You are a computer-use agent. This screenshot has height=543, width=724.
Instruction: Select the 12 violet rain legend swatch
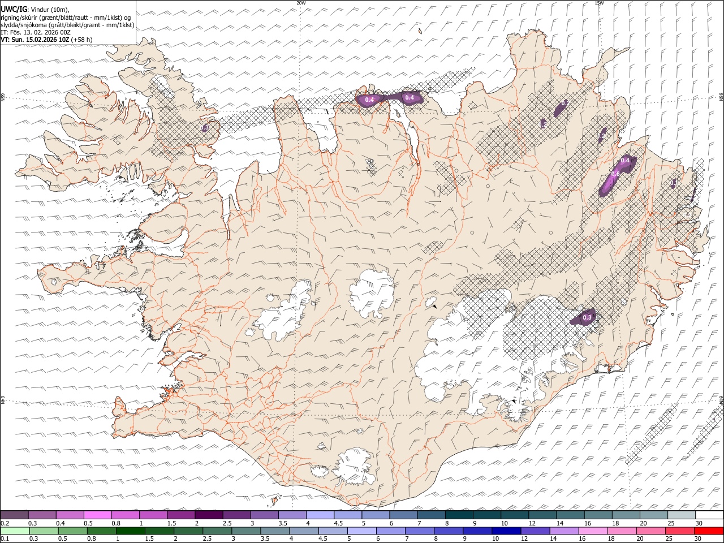(x=536, y=531)
